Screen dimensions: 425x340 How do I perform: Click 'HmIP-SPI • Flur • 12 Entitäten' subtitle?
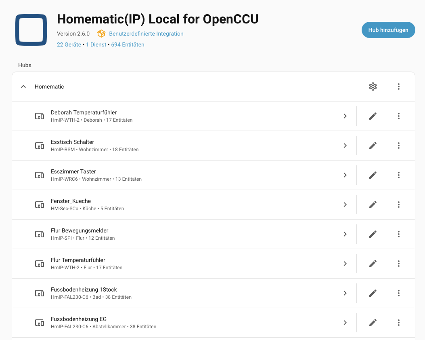click(x=83, y=238)
